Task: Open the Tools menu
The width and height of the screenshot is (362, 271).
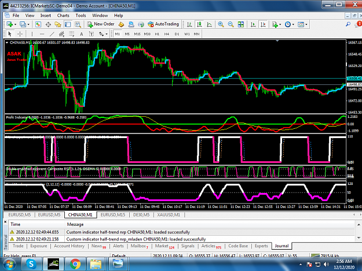Action: (x=81, y=16)
